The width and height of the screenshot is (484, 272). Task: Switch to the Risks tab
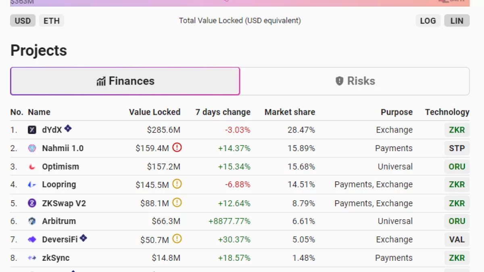[355, 81]
